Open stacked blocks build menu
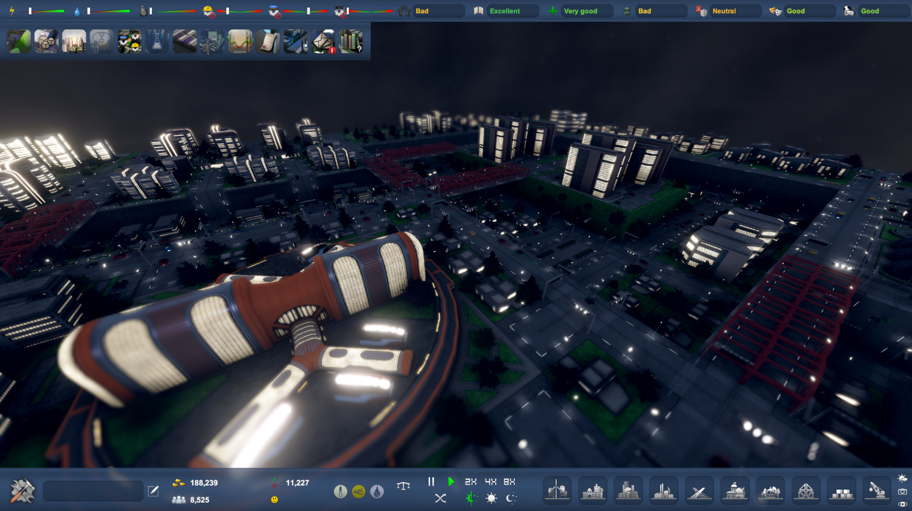The image size is (912, 511). (842, 490)
